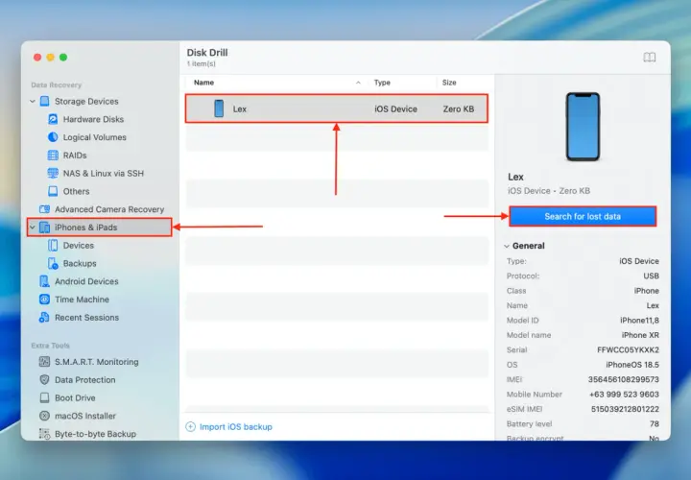Collapse the Storage Devices tree chevron
Viewport: 691px width, 480px height.
coord(33,101)
